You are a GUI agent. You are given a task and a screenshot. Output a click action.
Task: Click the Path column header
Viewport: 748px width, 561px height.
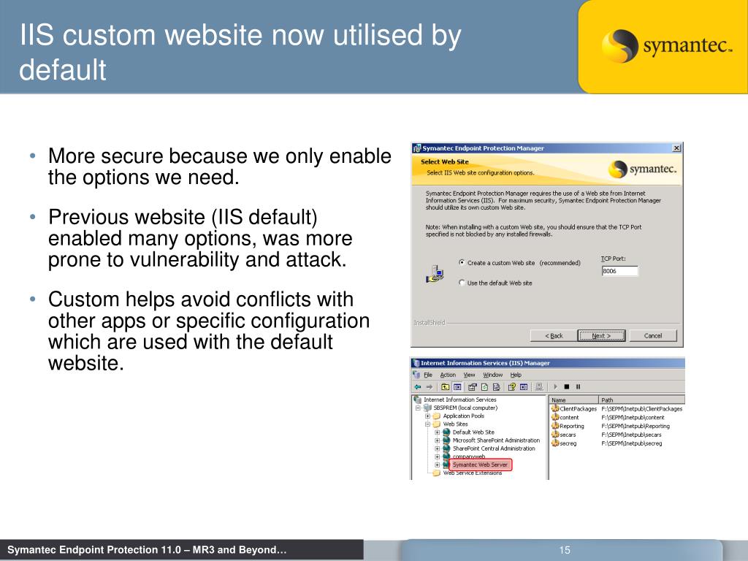[641, 400]
